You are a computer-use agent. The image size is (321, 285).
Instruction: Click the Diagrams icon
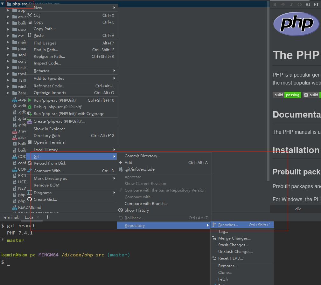(30, 193)
